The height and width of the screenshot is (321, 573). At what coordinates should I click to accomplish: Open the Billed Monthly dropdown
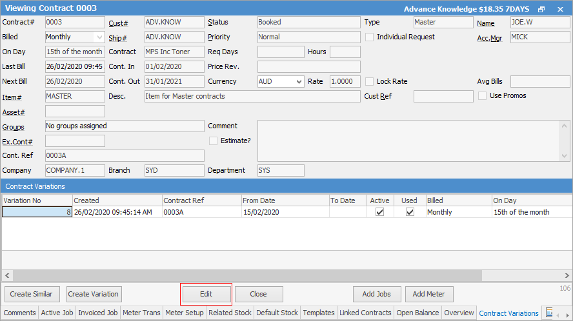tap(99, 37)
